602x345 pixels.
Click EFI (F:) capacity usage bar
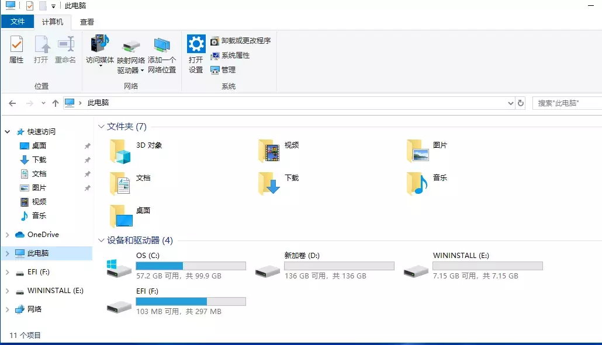click(191, 302)
